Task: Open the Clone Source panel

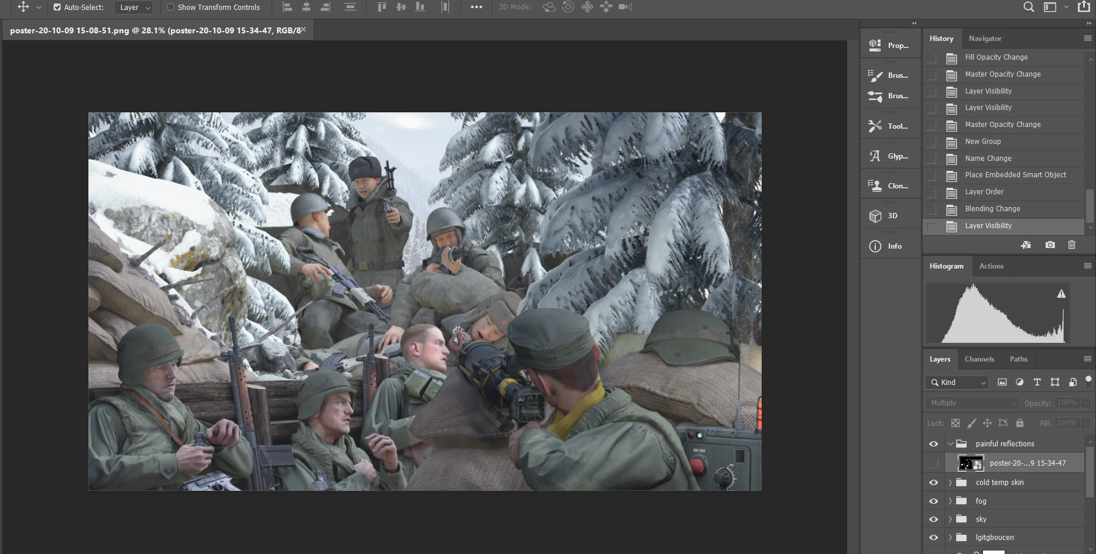Action: coord(890,186)
